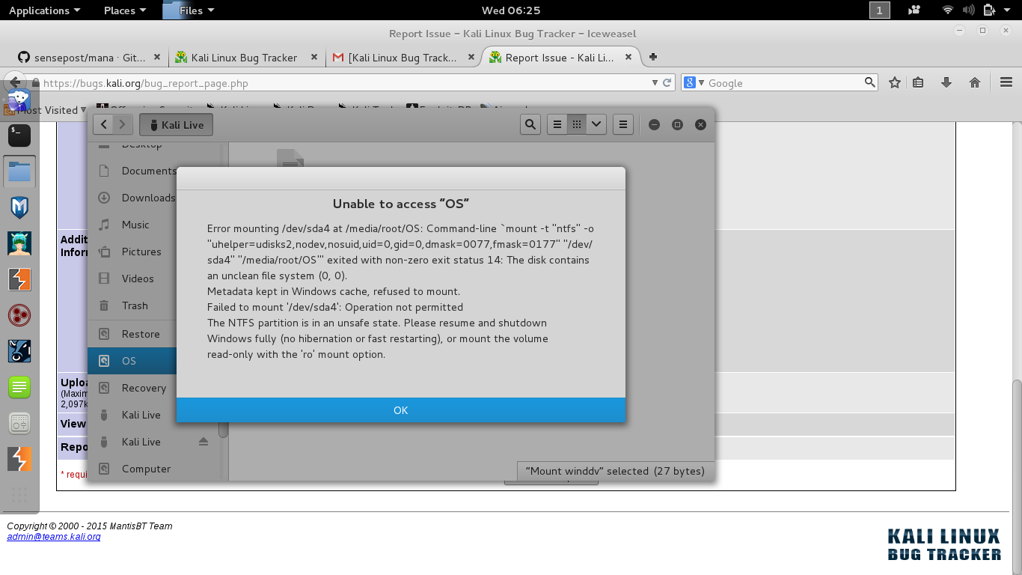Expand the Files view options dropdown

(x=596, y=125)
